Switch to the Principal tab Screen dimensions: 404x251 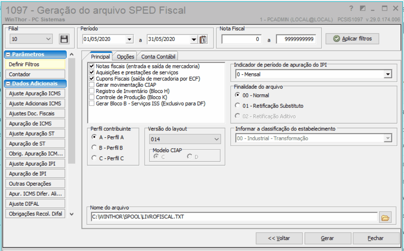point(100,57)
